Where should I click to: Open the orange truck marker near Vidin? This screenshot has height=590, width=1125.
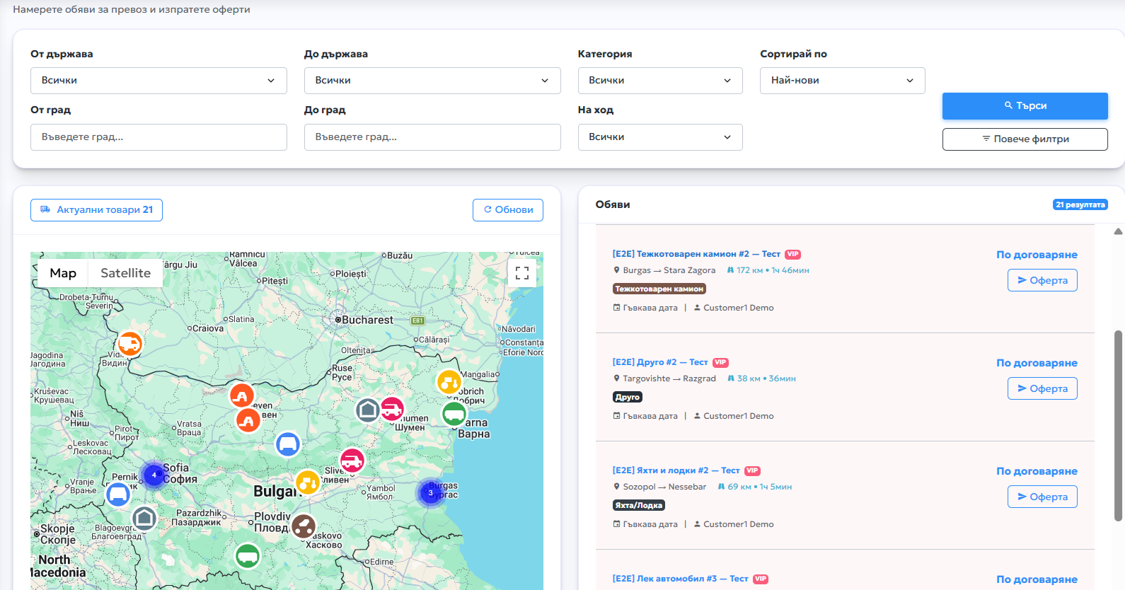point(129,344)
